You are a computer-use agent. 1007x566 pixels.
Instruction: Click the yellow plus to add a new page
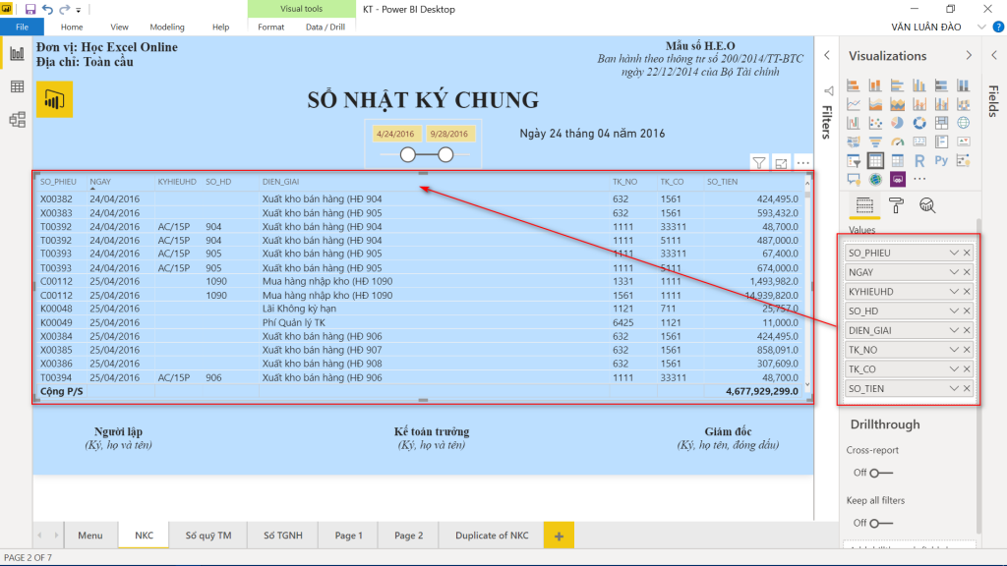click(x=559, y=536)
